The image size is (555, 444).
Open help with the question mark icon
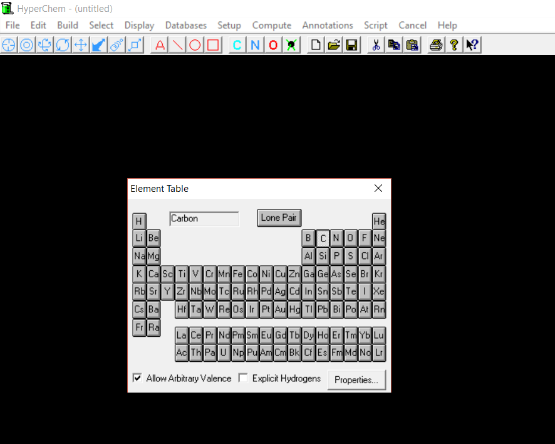454,45
